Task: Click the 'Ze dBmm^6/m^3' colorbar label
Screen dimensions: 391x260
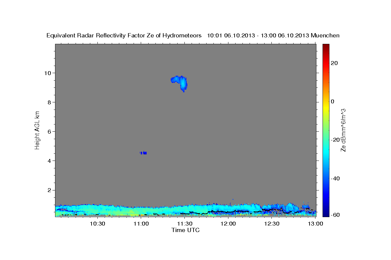Action: click(343, 130)
